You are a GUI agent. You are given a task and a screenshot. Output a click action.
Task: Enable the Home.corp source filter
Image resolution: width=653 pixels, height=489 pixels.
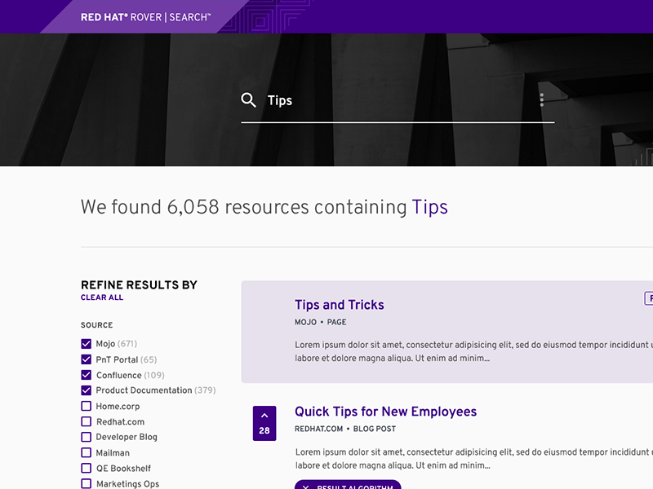pyautogui.click(x=86, y=406)
